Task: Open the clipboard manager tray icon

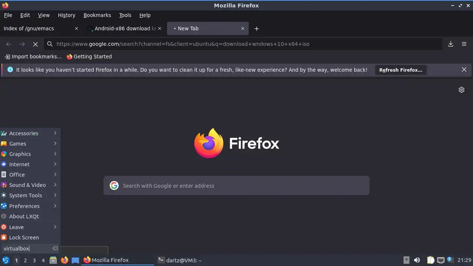Action: 431,260
